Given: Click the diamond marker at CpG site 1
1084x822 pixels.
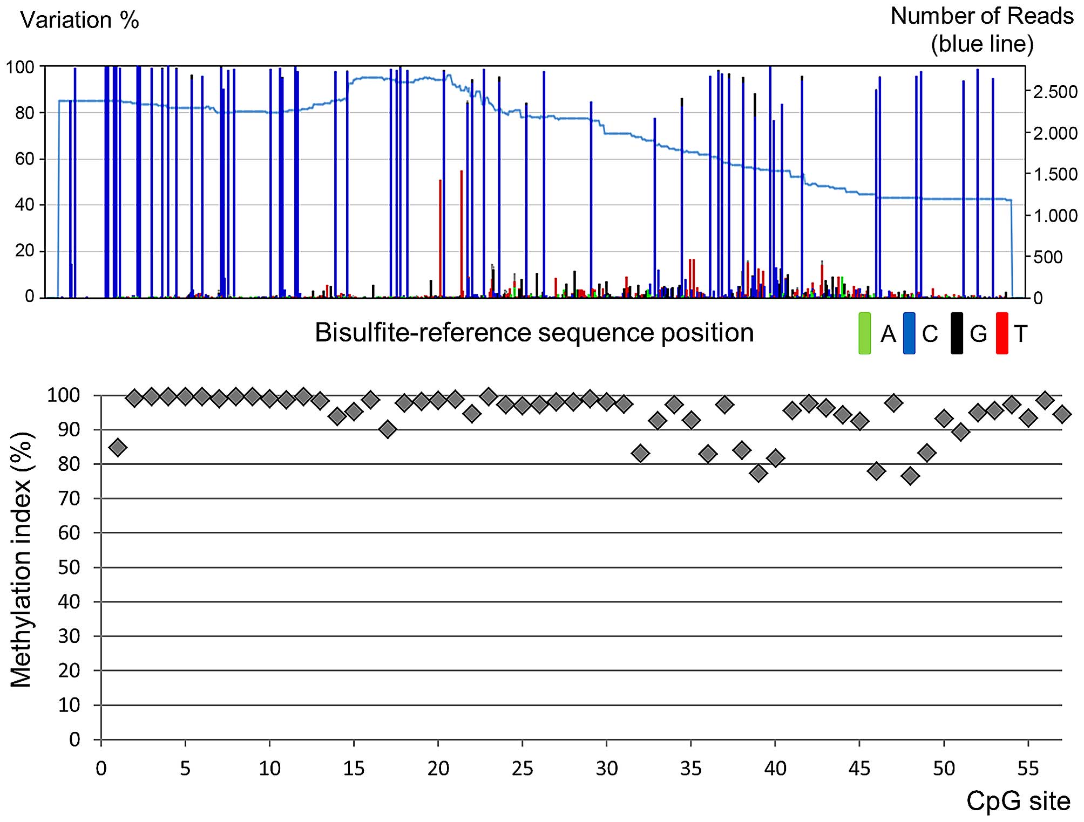Looking at the screenshot, I should (x=118, y=447).
